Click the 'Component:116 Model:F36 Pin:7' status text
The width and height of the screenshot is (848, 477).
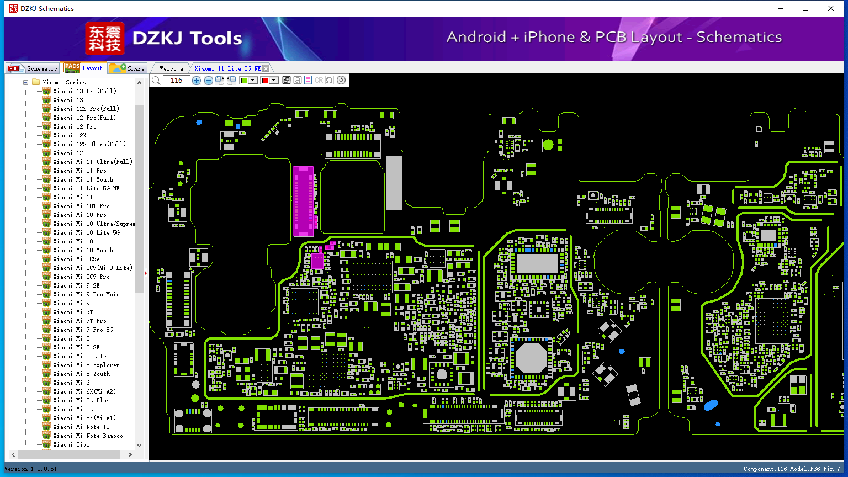pos(791,469)
